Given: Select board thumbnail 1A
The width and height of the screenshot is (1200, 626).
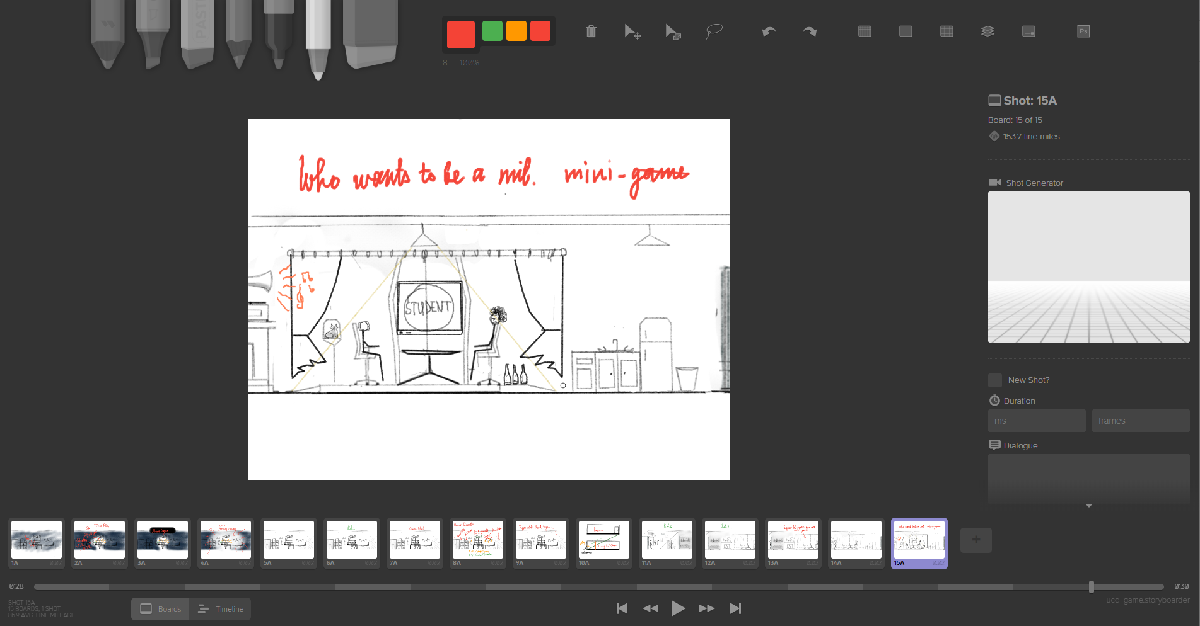Looking at the screenshot, I should pos(37,543).
